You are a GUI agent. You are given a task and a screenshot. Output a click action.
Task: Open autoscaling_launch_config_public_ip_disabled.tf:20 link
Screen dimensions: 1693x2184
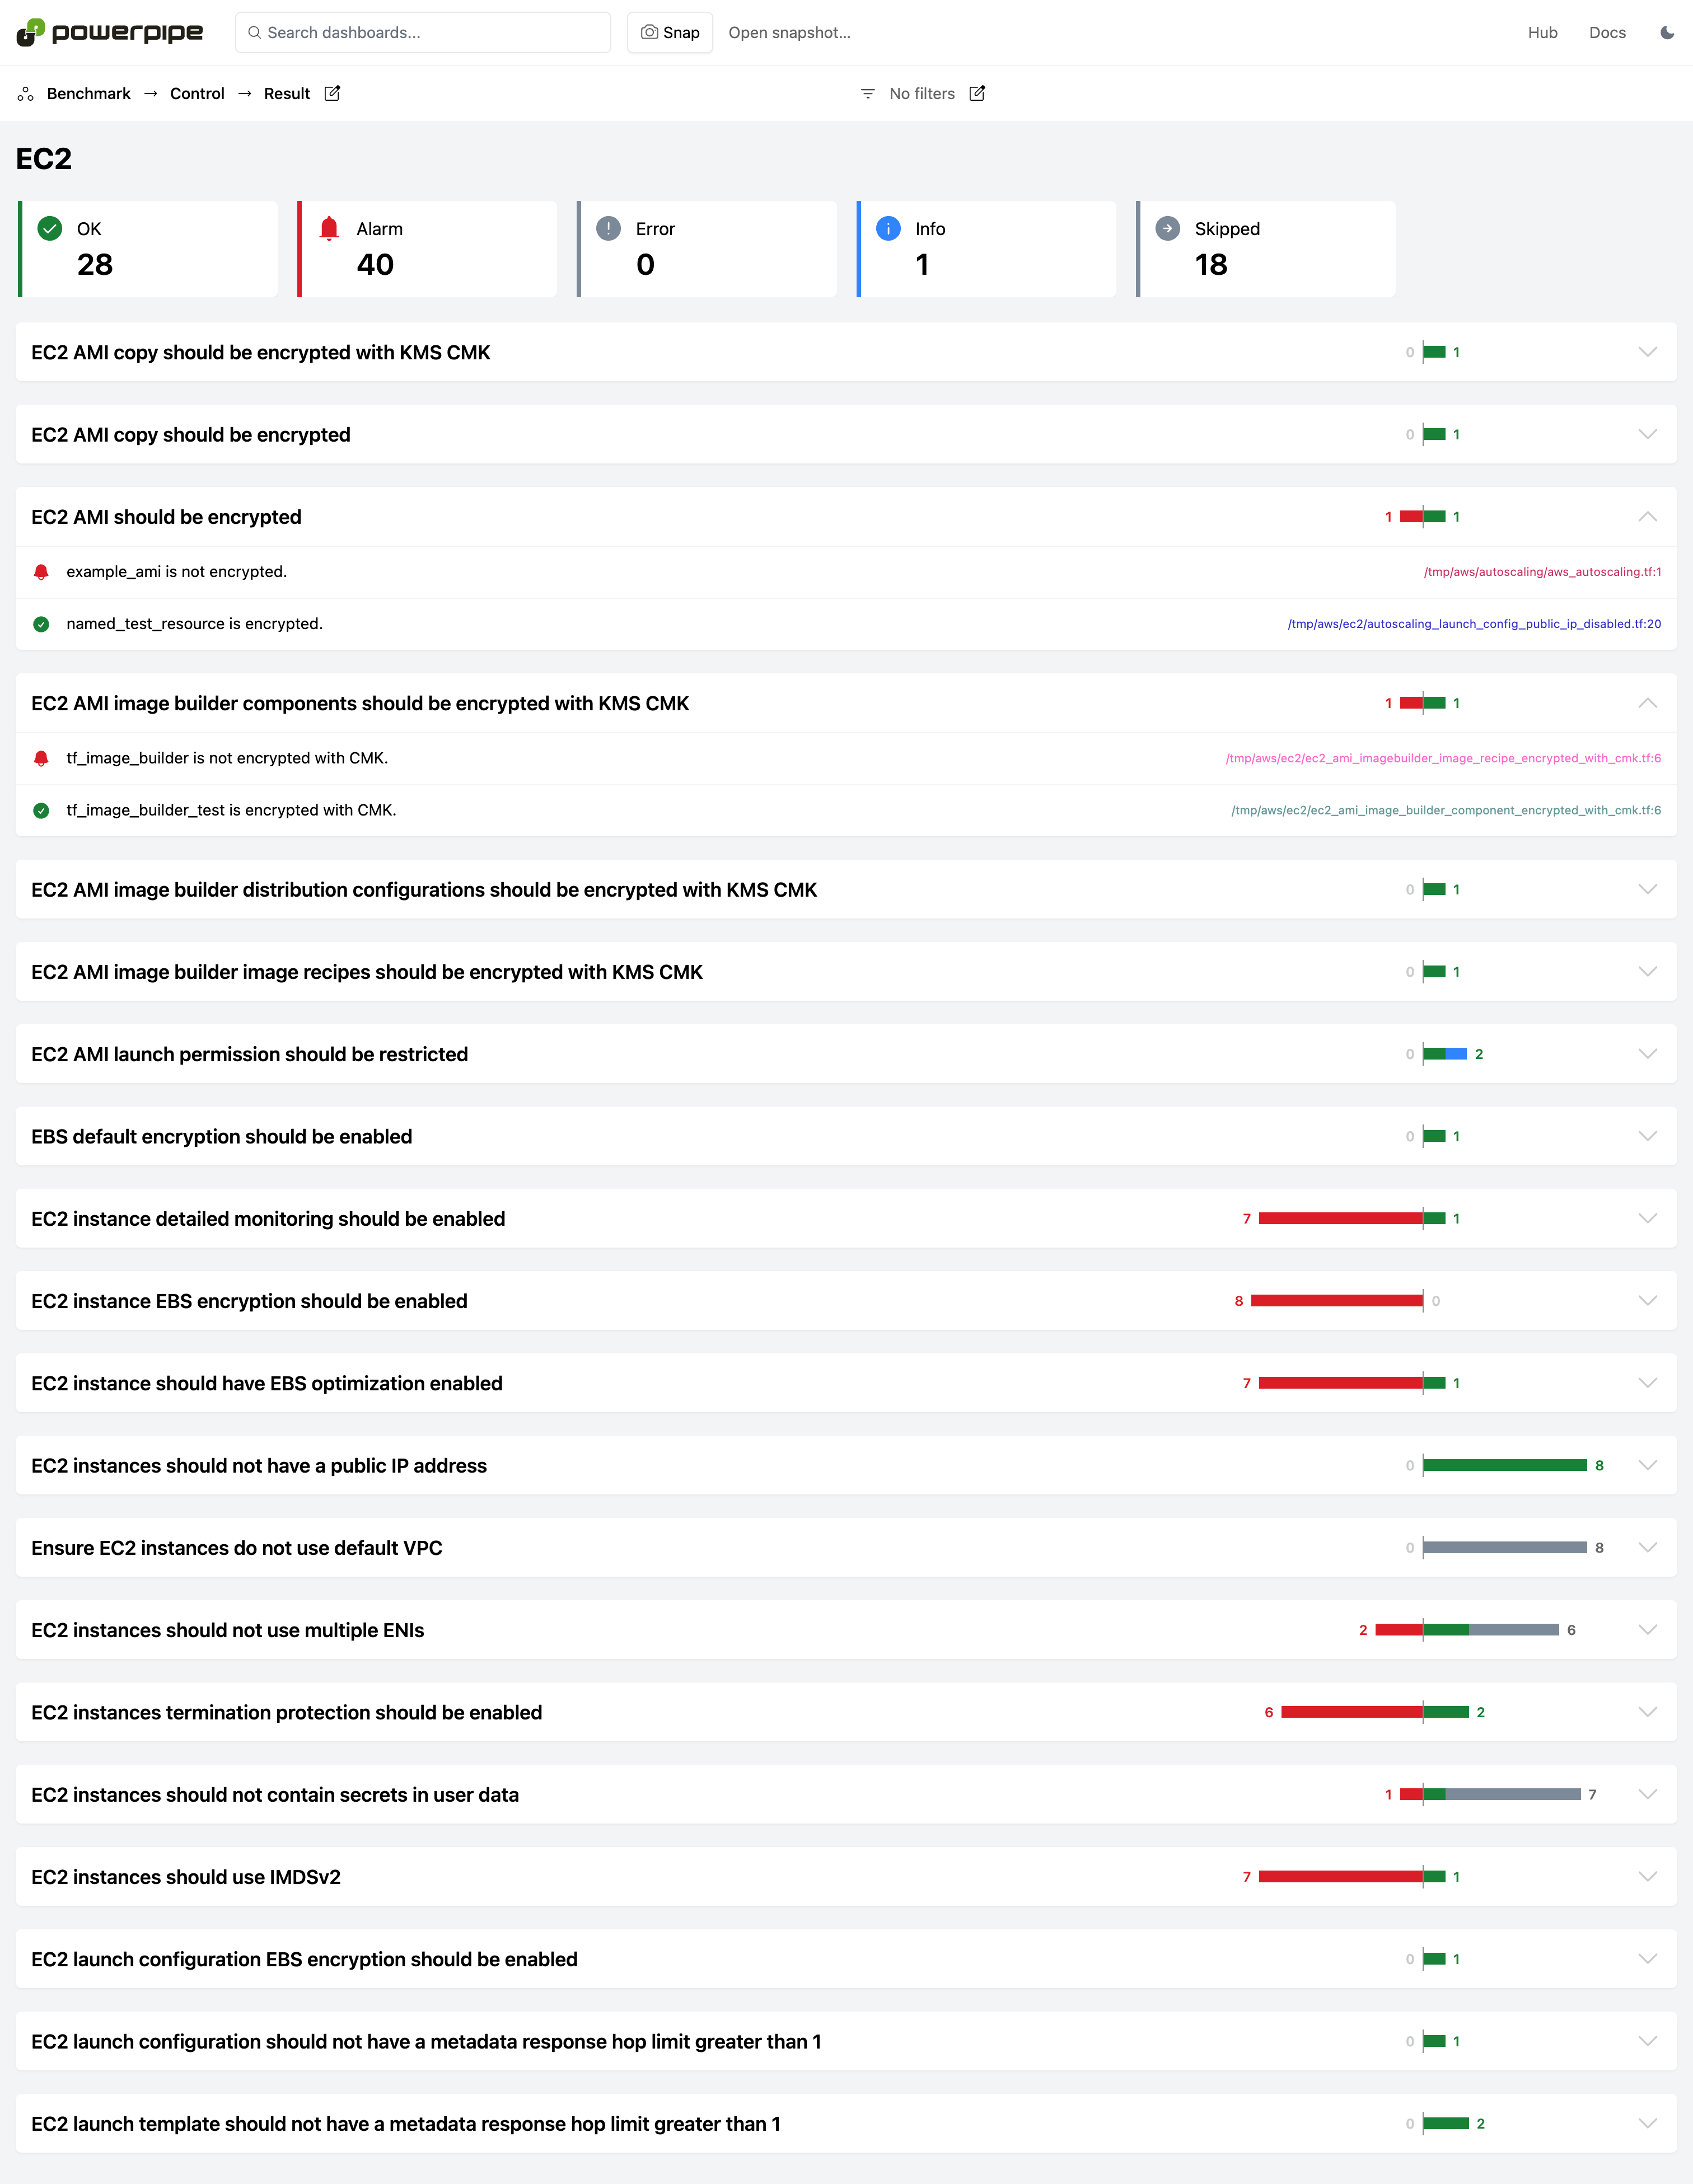click(1474, 624)
